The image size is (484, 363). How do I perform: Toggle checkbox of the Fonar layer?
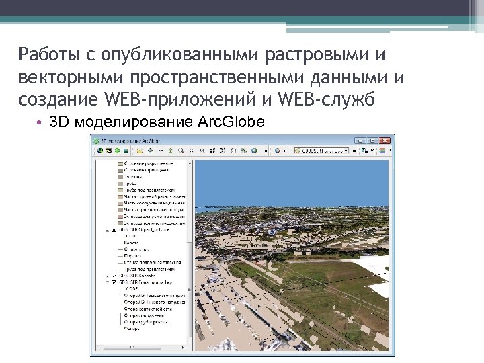[x=114, y=282]
